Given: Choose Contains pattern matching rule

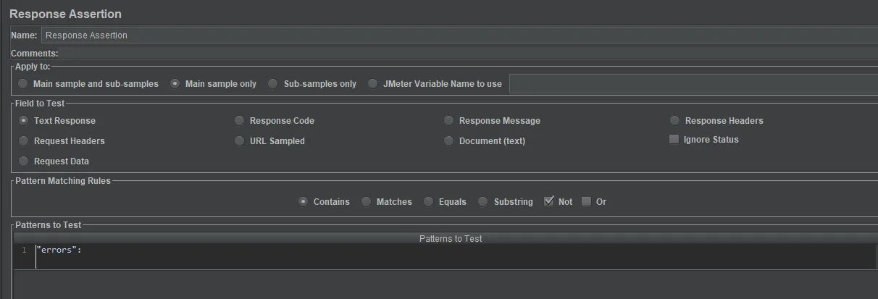Looking at the screenshot, I should [x=304, y=202].
